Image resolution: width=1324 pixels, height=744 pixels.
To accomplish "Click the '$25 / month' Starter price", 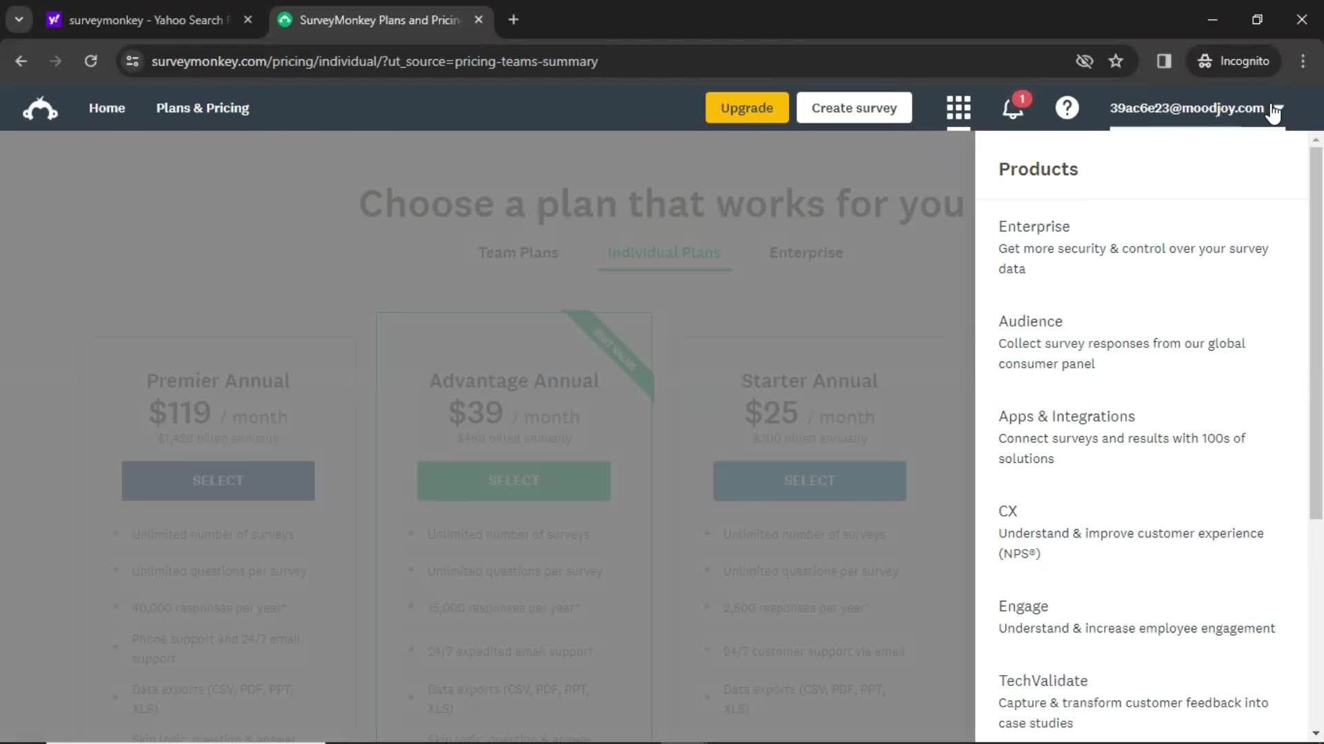I will click(x=810, y=414).
